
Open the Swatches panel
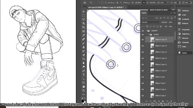(x=183, y=11)
